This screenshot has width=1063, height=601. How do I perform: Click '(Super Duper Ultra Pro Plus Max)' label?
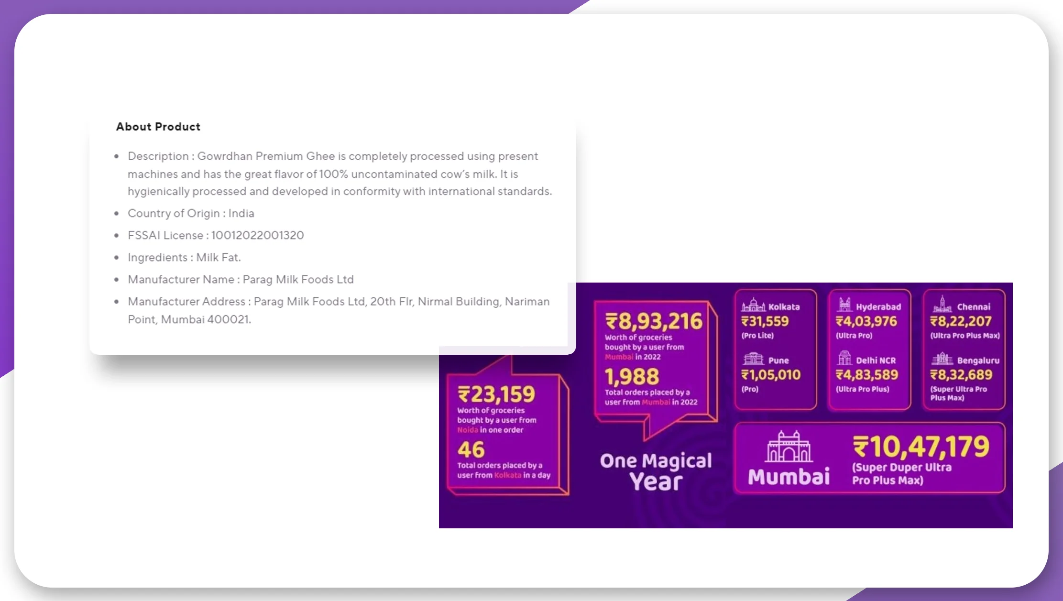(902, 474)
